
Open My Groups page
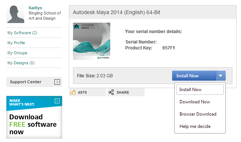click(17, 53)
